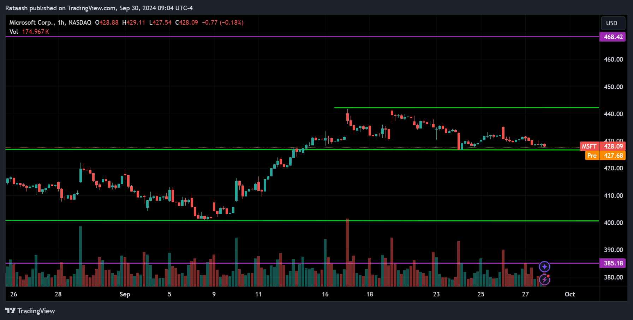Click the purple star event icon
633x320 pixels.
[x=545, y=267]
